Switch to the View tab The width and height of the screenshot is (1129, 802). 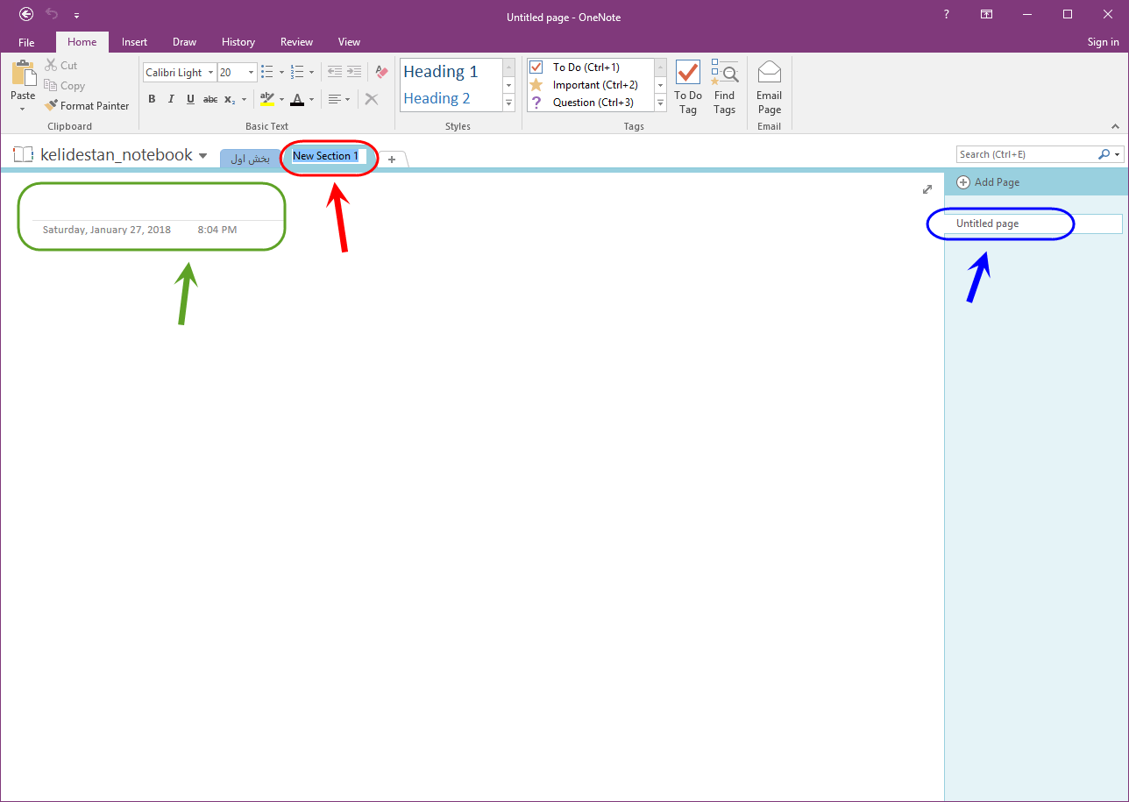click(349, 42)
